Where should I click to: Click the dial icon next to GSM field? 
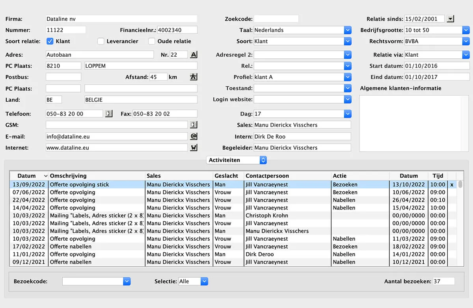(194, 125)
